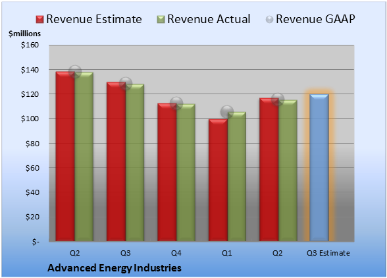Click the 'Q1' quarter label
Screen dimensions: 387x278
227,253
